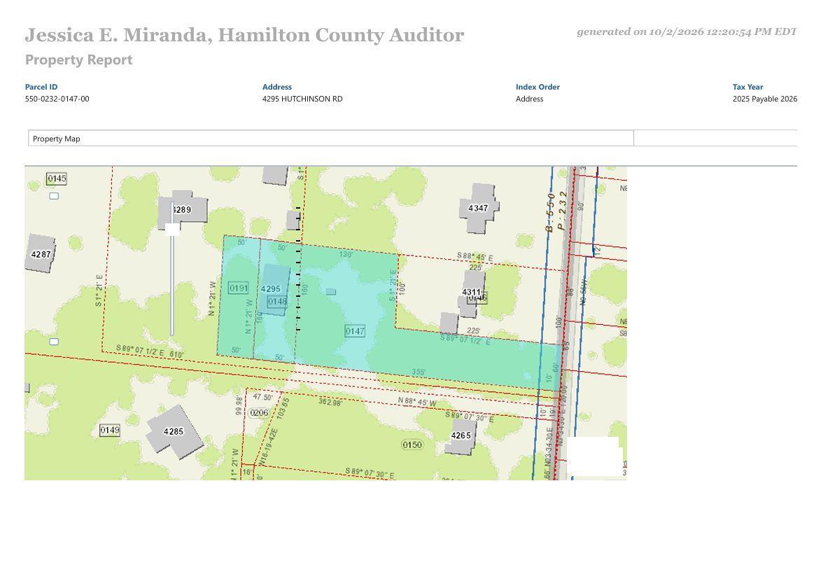Click the 103.65 dimension label
Screen dimensions: 821x586
[283, 408]
